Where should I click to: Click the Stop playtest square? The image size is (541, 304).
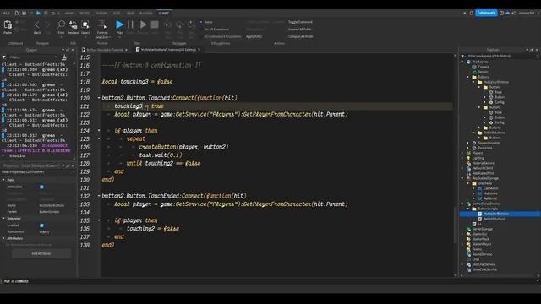tap(155, 24)
